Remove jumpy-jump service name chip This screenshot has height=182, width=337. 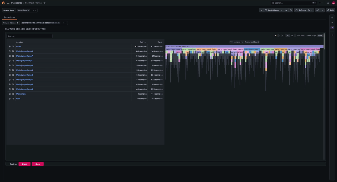[x=29, y=10]
